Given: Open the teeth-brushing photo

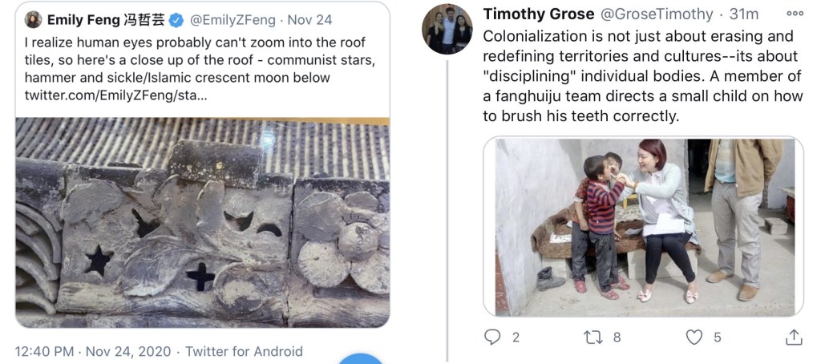Looking at the screenshot, I should 643,226.
